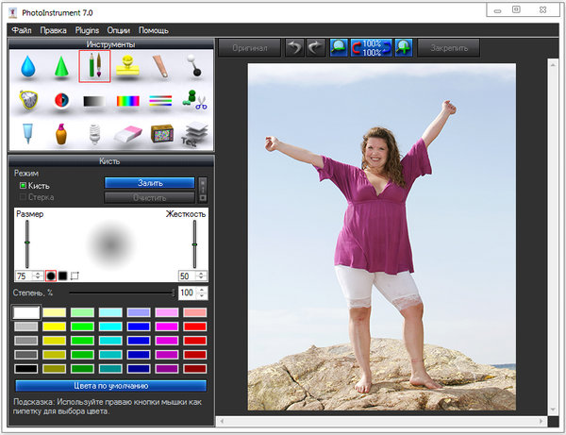Select the blue water drop Blur tool
The image size is (566, 435).
point(28,66)
